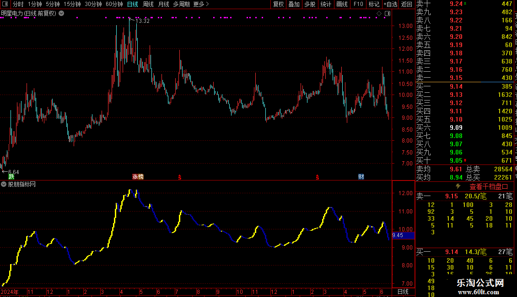Open 多周期 multi-period view
This screenshot has width=517, height=297.
(x=181, y=4)
